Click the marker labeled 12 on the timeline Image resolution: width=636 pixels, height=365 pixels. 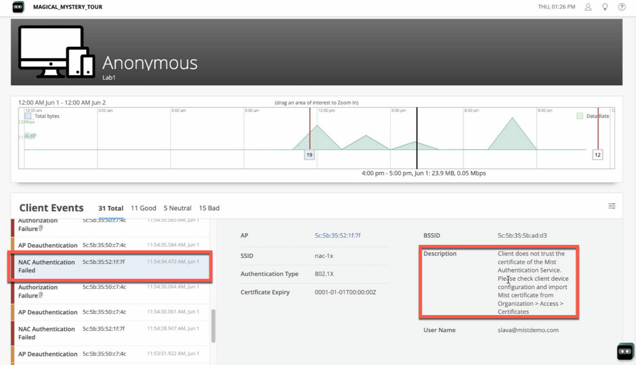(x=598, y=154)
